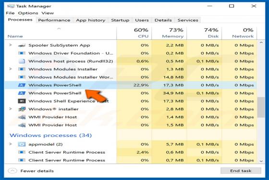Click the scrollbar down arrow
The image size is (269, 180).
[261, 161]
